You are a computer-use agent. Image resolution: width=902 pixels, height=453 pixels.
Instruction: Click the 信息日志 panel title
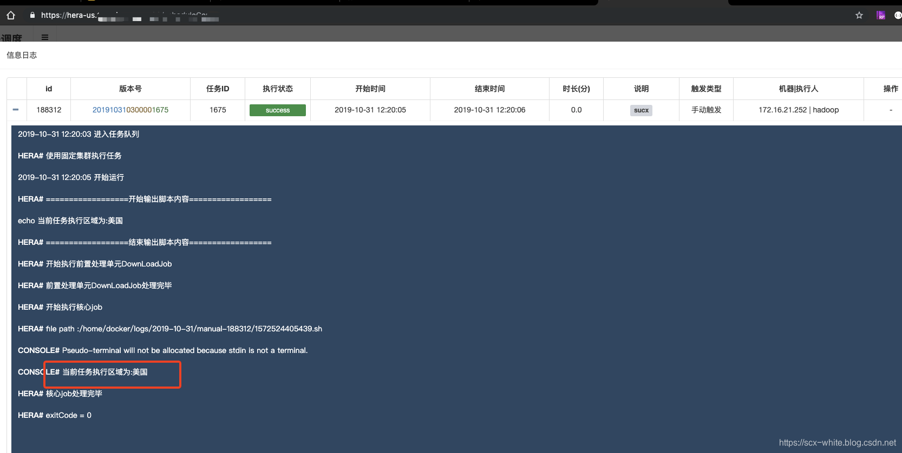[22, 55]
